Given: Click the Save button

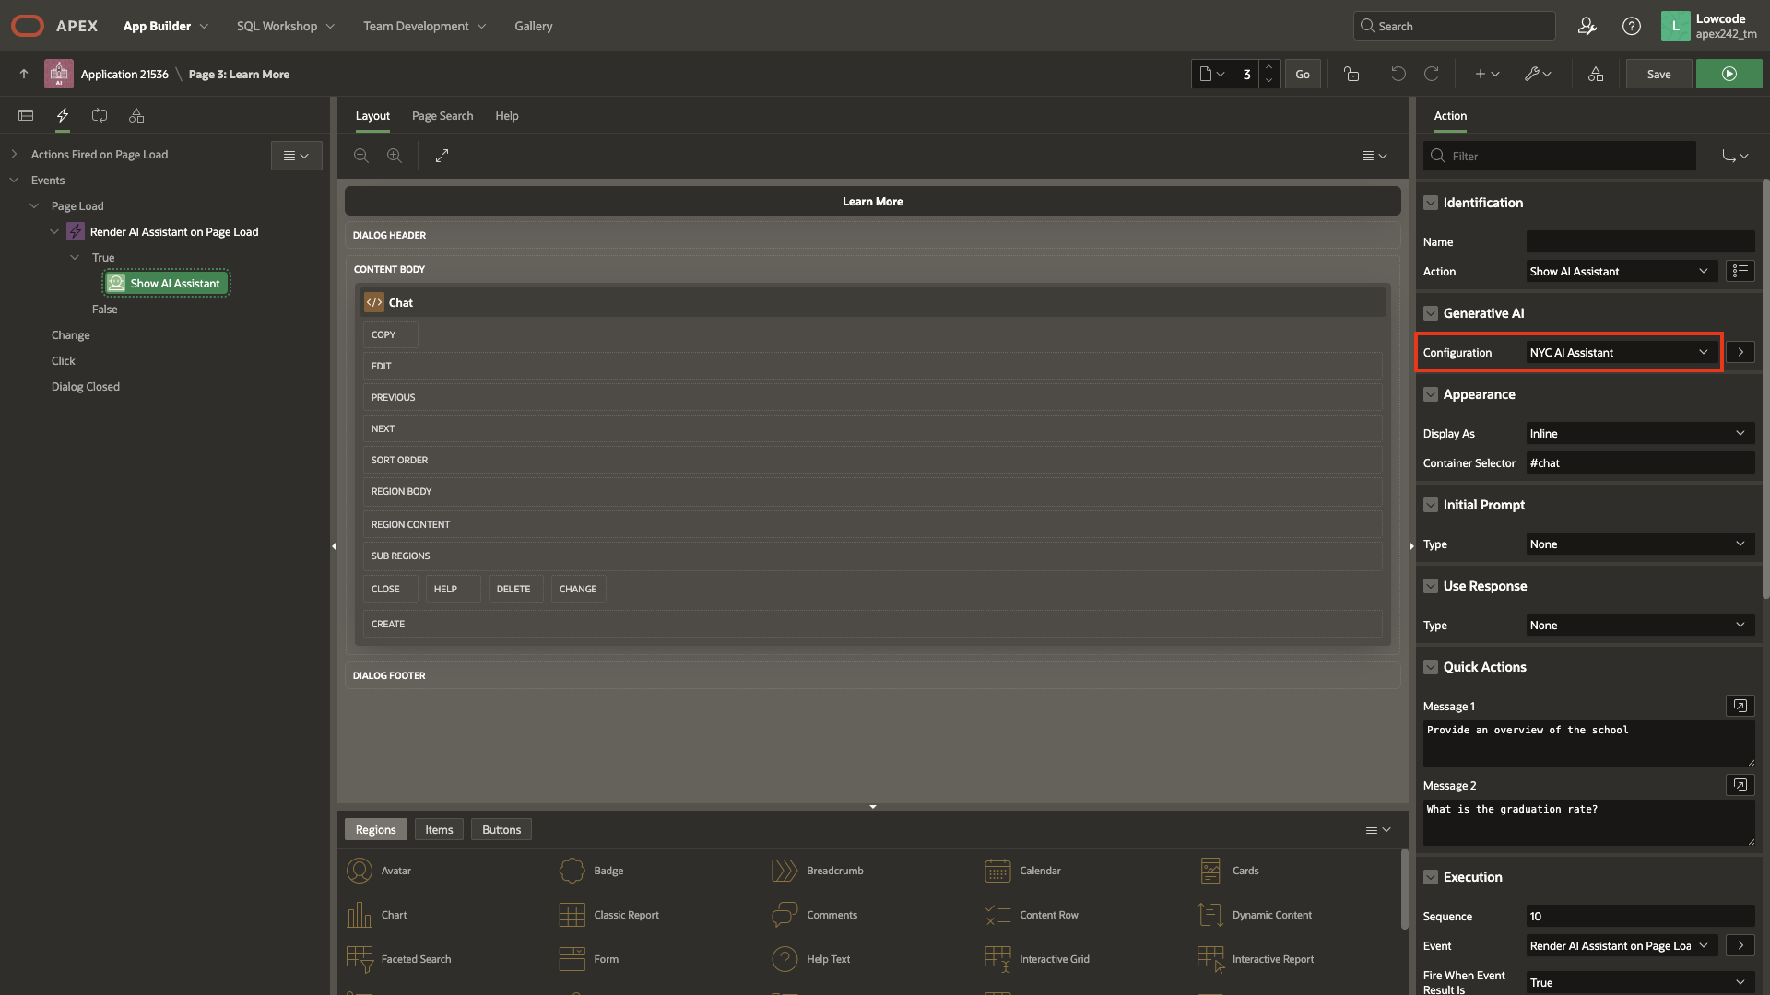Looking at the screenshot, I should 1658,74.
